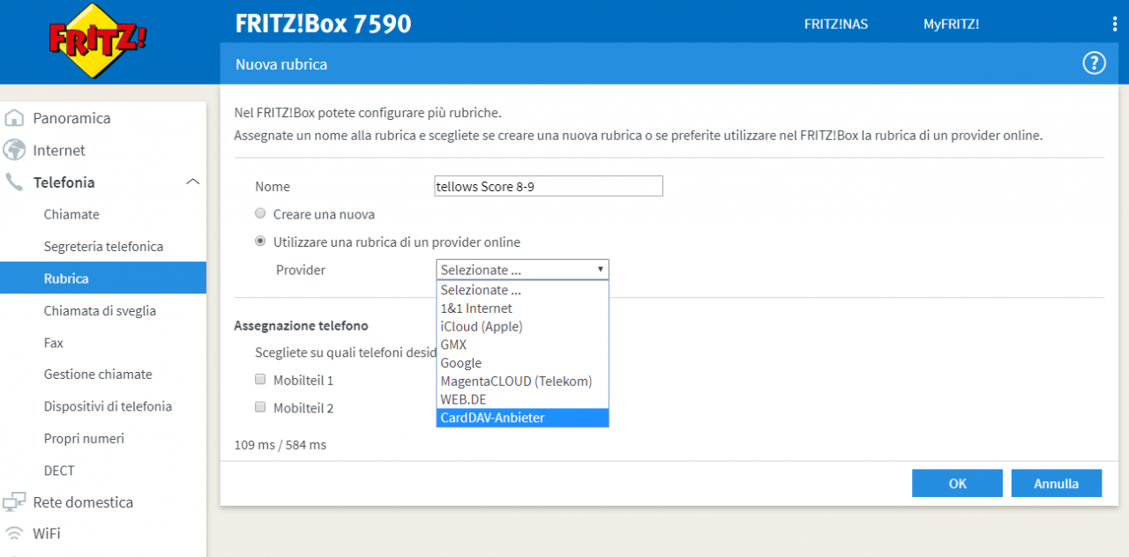Click the Panoramica house icon
The width and height of the screenshot is (1129, 557).
tap(14, 118)
